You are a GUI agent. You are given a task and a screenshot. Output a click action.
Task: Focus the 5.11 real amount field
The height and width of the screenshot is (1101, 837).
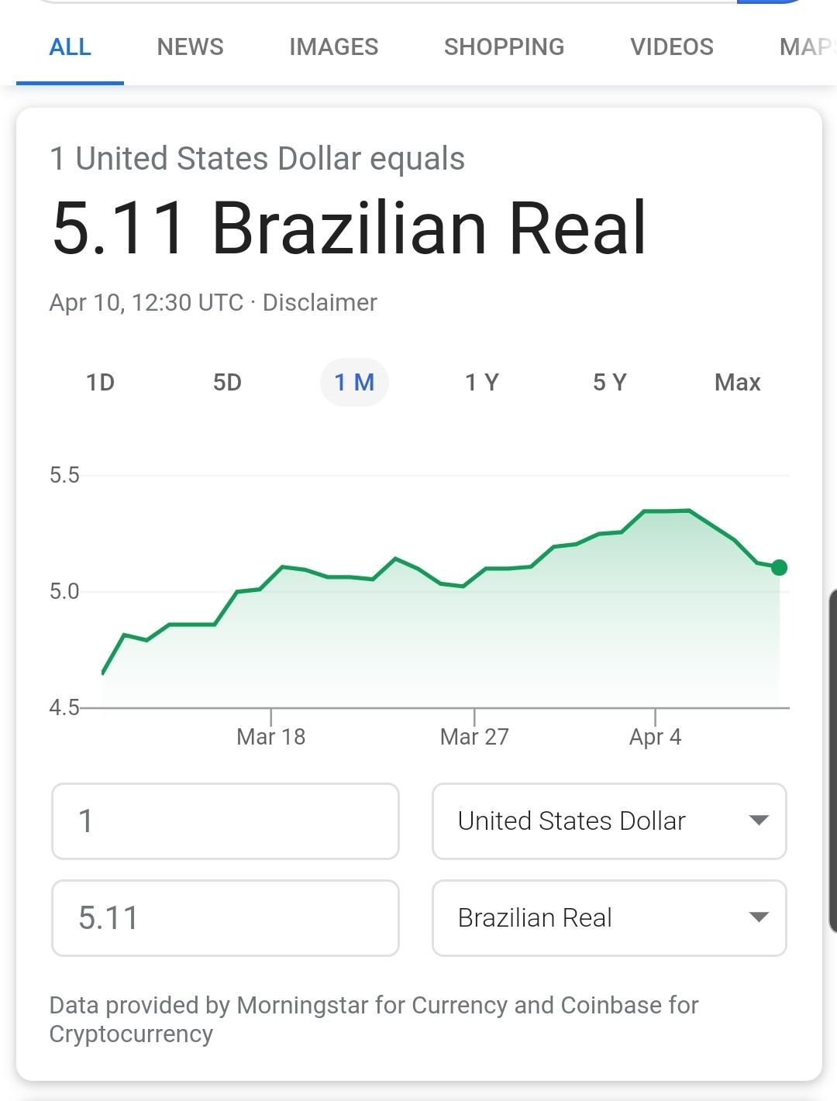click(226, 918)
